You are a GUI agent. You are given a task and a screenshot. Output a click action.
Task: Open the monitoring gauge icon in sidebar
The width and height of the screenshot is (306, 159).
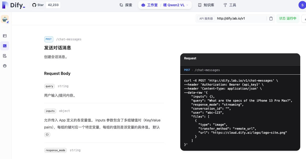(5, 66)
